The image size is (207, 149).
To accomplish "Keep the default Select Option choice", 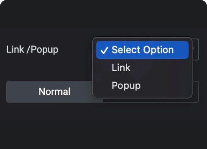I will [142, 50].
